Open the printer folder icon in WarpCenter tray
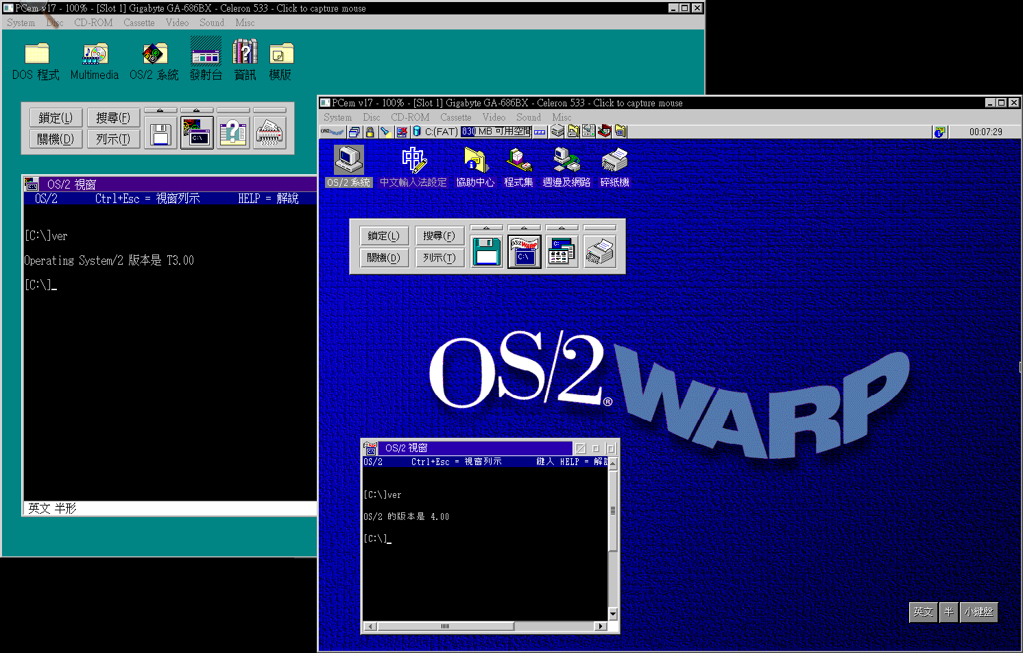Viewport: 1023px width, 653px height. point(573,132)
